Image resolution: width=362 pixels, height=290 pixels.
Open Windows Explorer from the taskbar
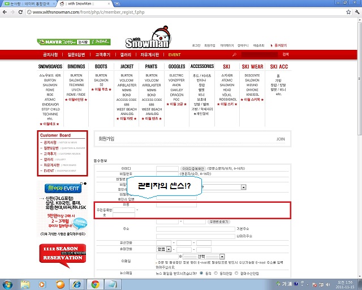(25, 284)
